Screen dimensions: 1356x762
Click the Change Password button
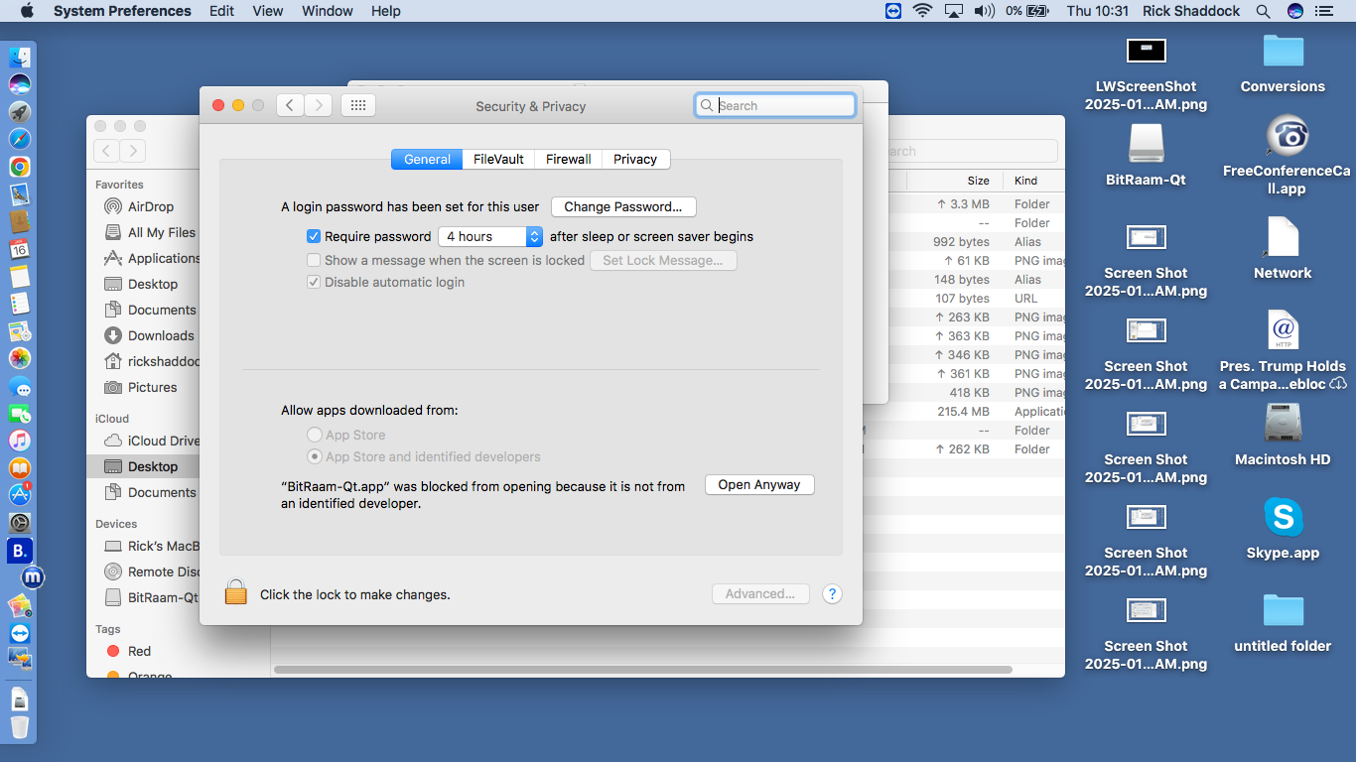point(623,206)
